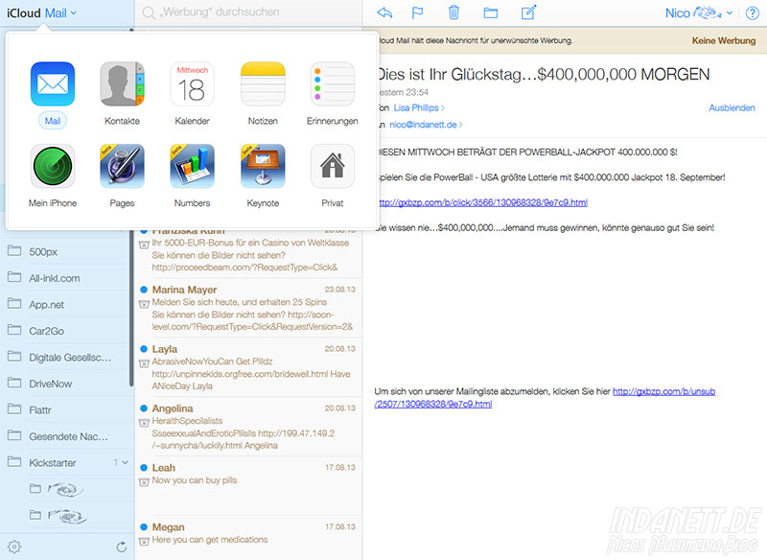Click the Ausblenden link

732,107
